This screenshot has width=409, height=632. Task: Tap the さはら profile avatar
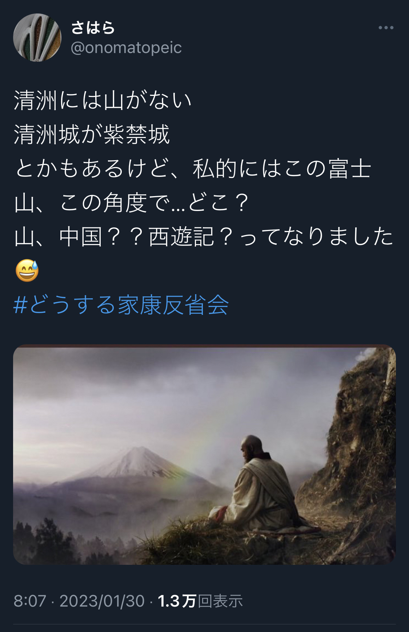(37, 37)
